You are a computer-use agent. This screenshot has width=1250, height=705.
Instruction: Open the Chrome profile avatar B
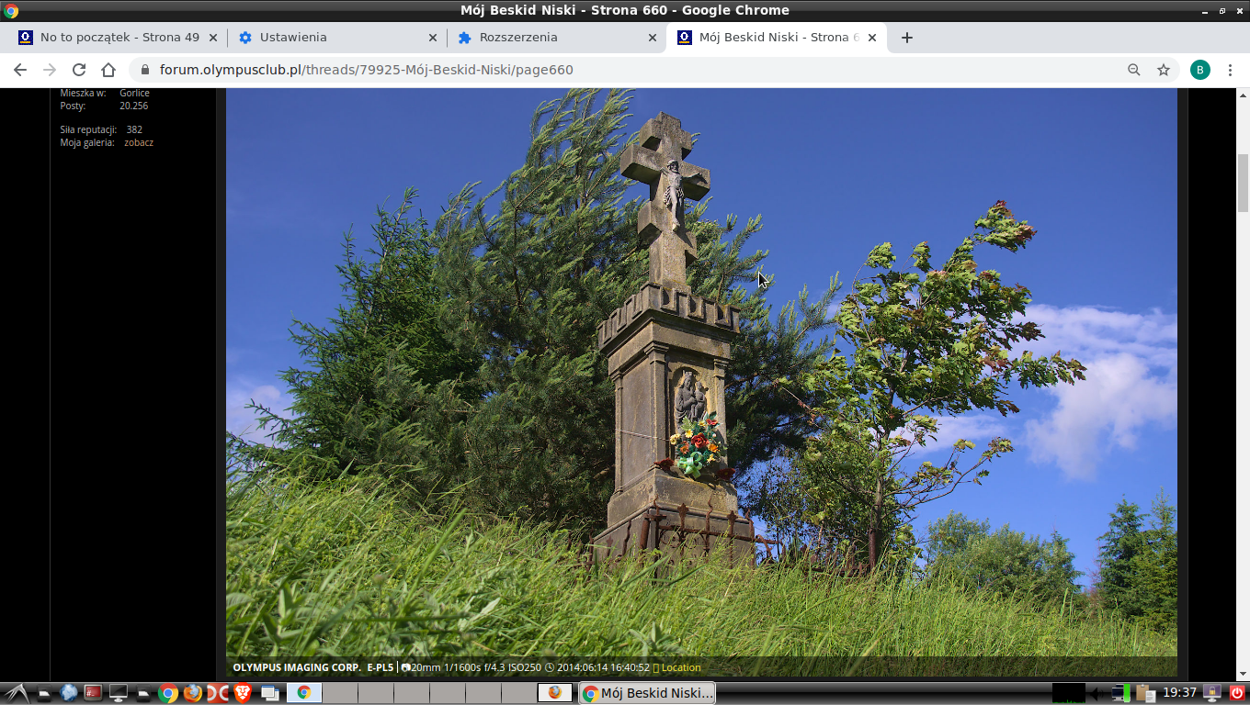(x=1199, y=70)
